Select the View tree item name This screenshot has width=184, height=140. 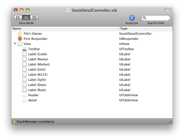click(x=27, y=44)
